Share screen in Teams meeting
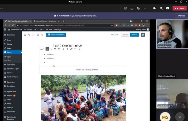 coord(168,8)
